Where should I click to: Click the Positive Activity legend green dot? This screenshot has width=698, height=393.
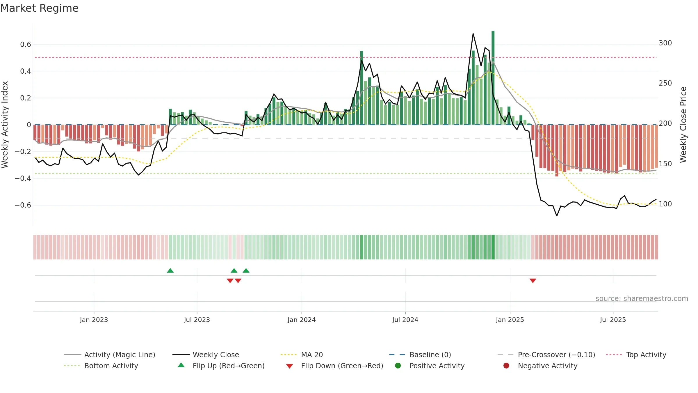[x=398, y=365]
